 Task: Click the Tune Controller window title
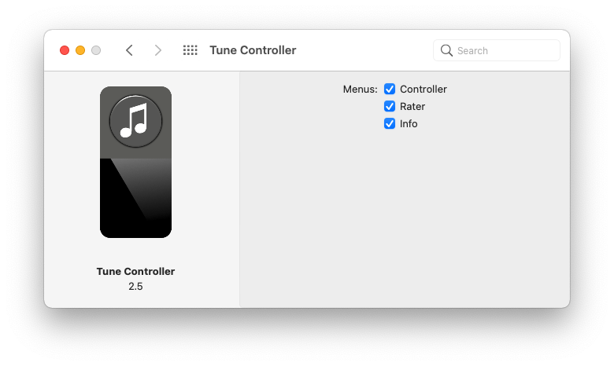pos(253,50)
